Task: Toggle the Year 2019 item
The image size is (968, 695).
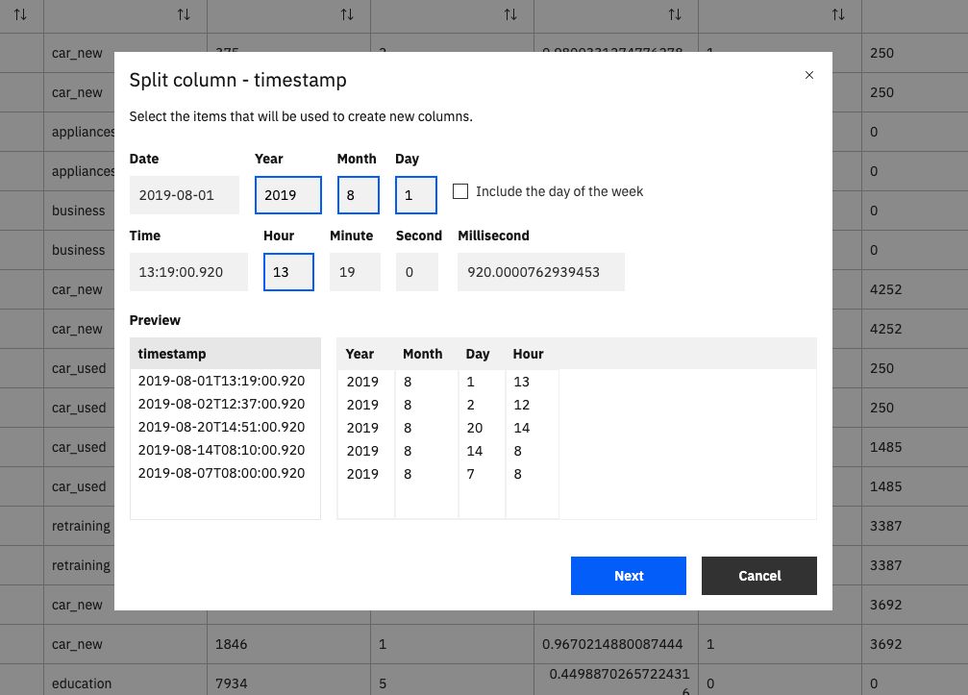Action: pos(288,195)
